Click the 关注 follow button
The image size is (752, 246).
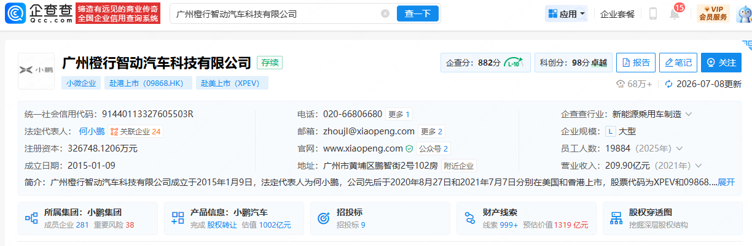coord(721,63)
